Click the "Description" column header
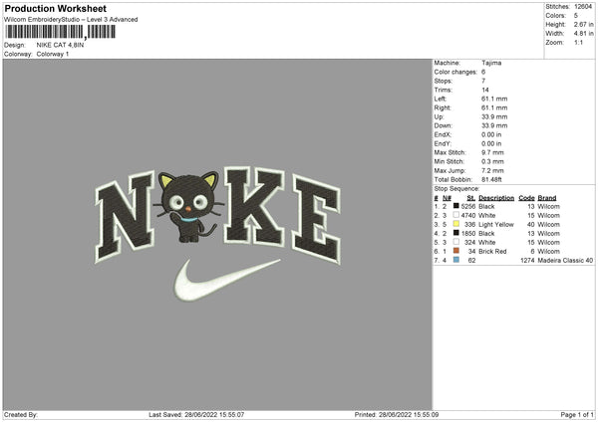 (496, 198)
